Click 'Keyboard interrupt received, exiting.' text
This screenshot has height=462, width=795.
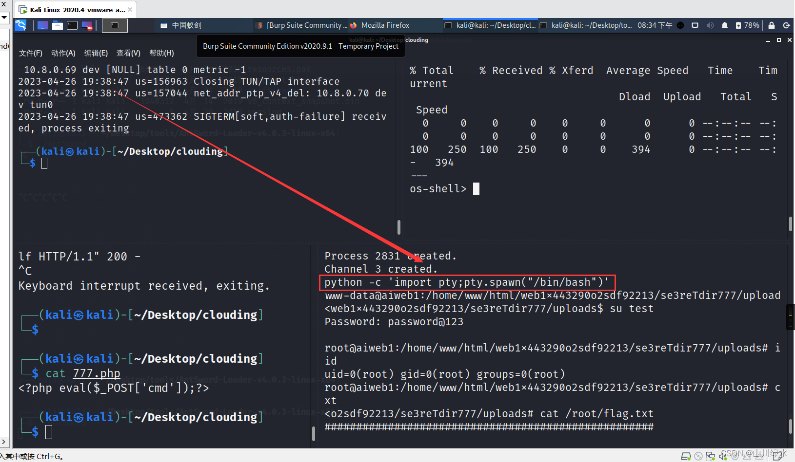tap(144, 286)
